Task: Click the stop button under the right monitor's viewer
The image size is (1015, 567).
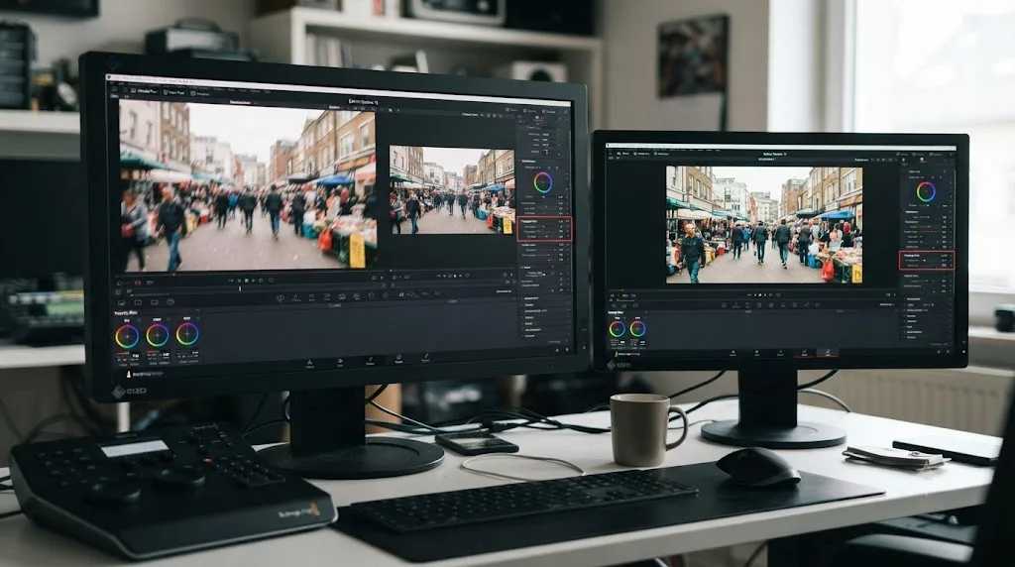Action: coord(760,295)
